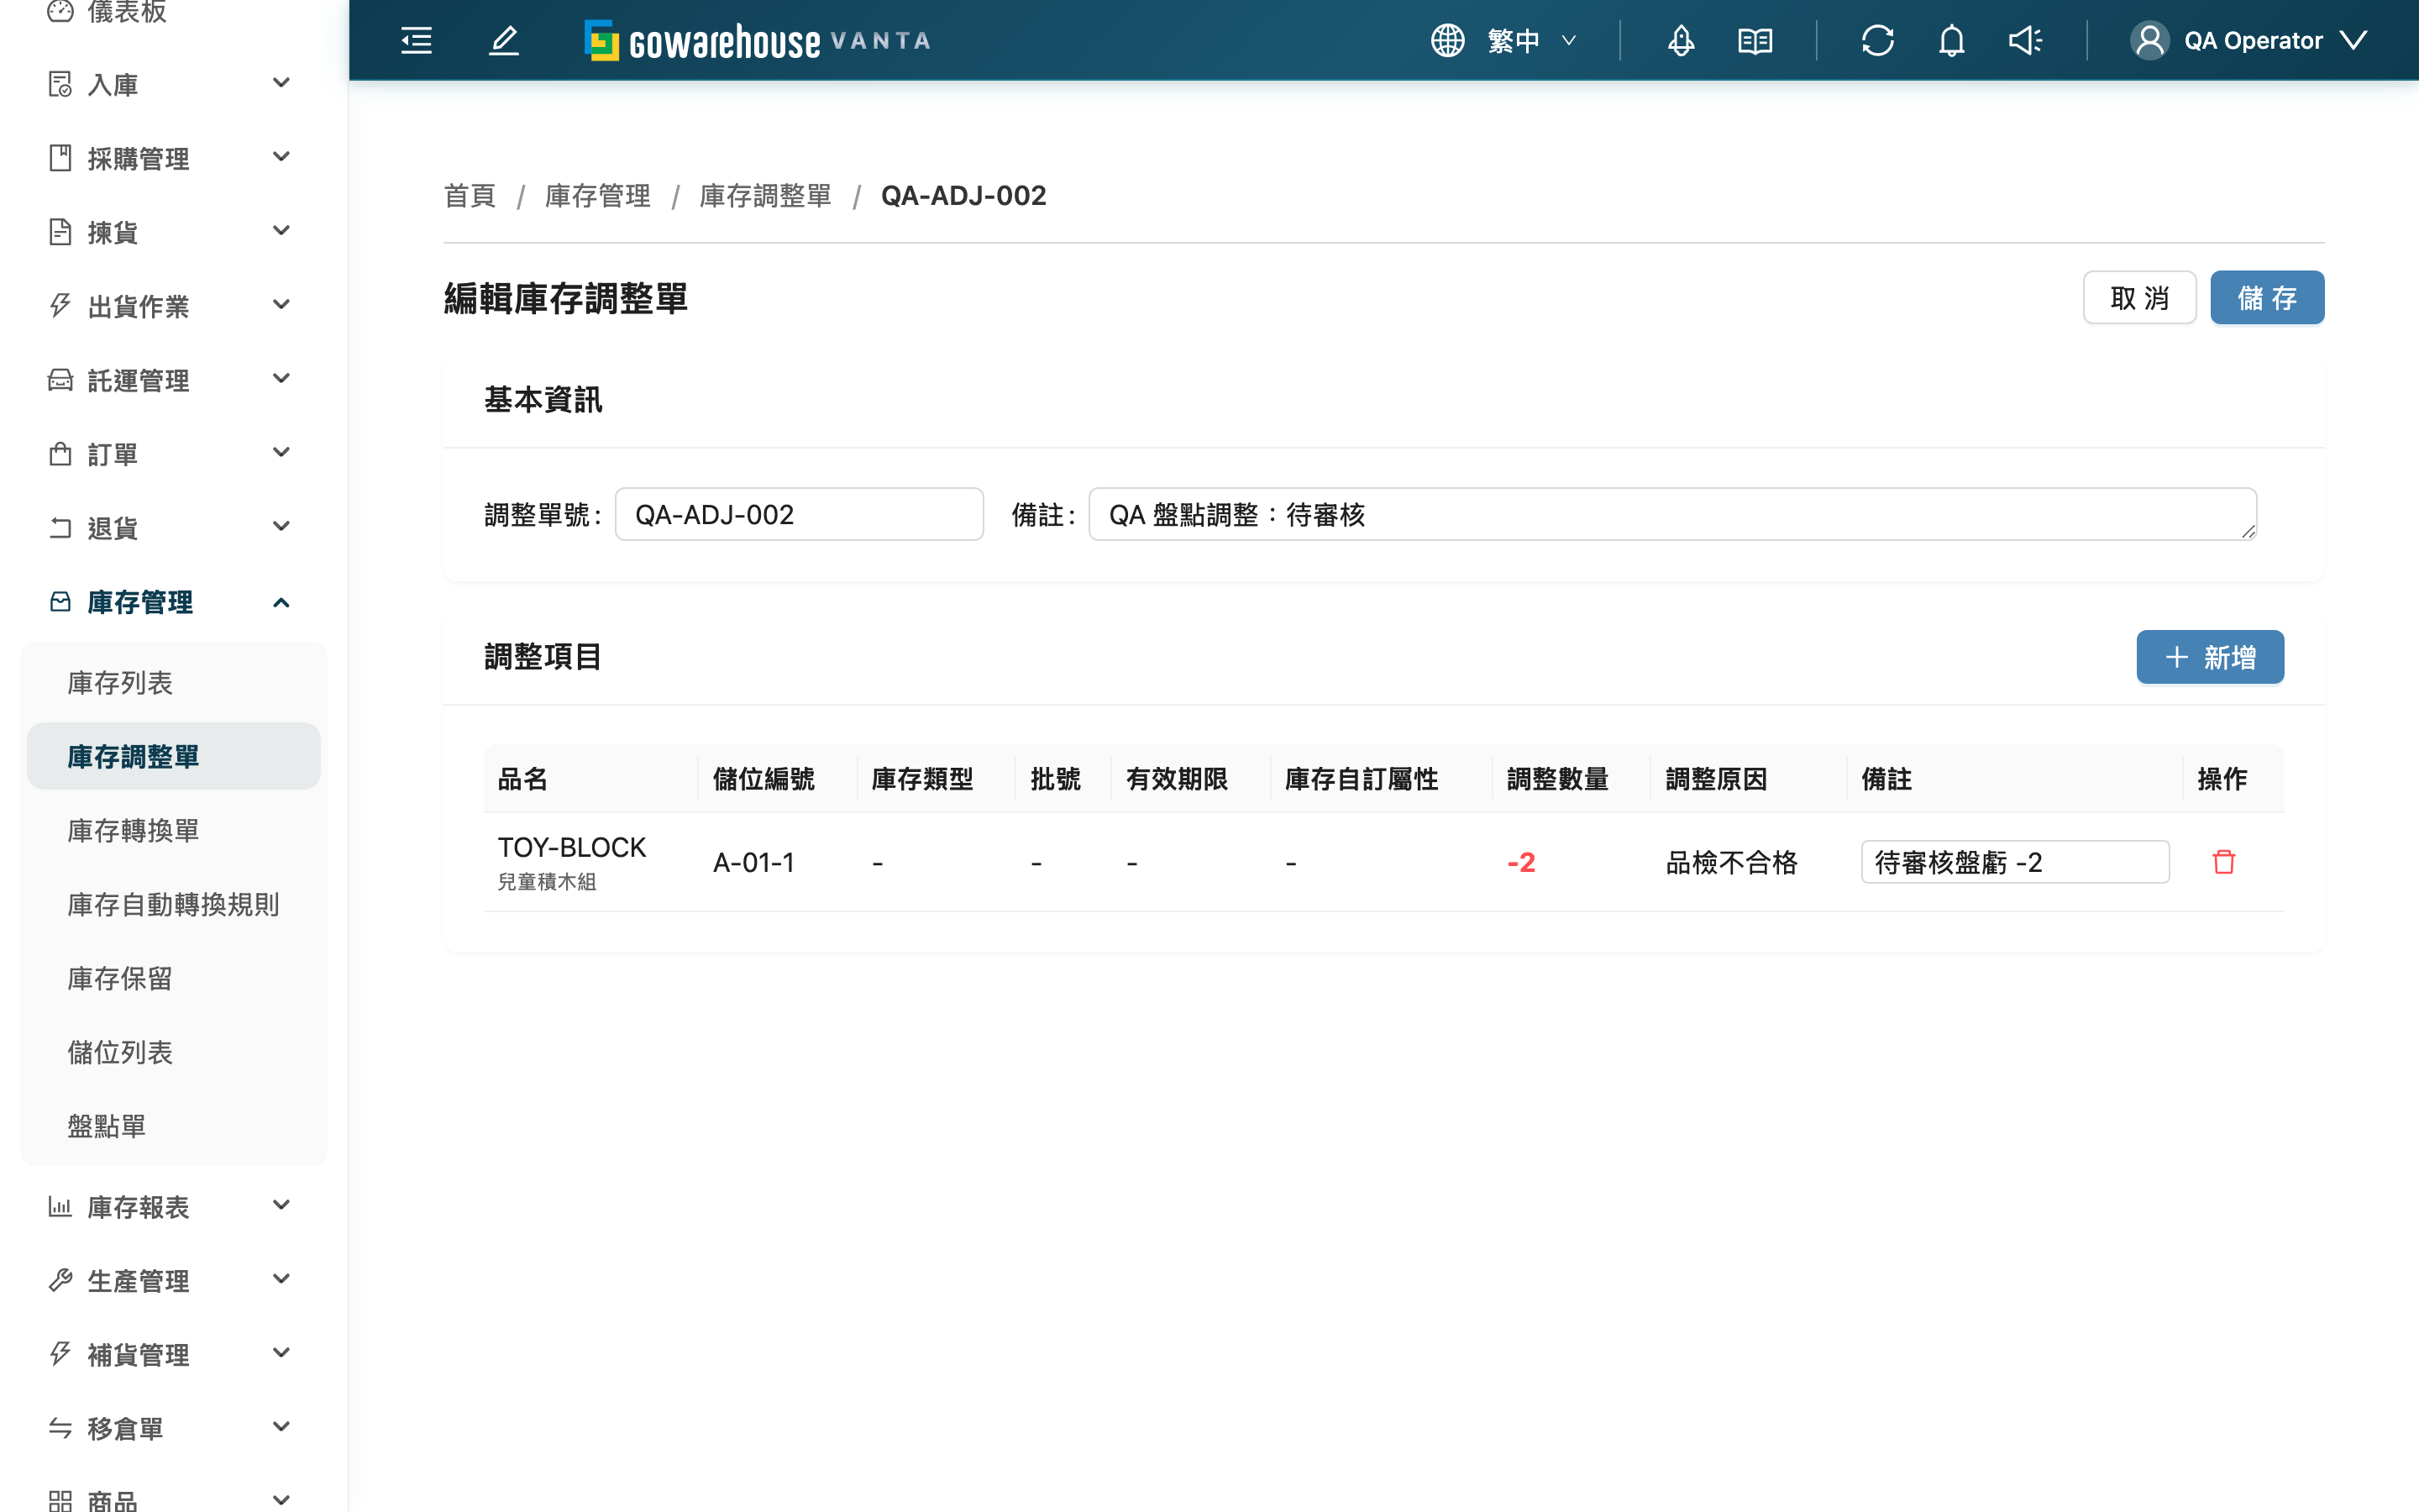This screenshot has width=2419, height=1512.
Task: Open the gowarehouse logo home link
Action: click(758, 41)
